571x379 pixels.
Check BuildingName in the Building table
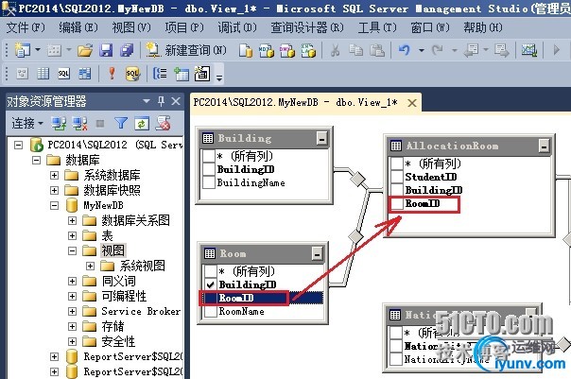tap(208, 182)
